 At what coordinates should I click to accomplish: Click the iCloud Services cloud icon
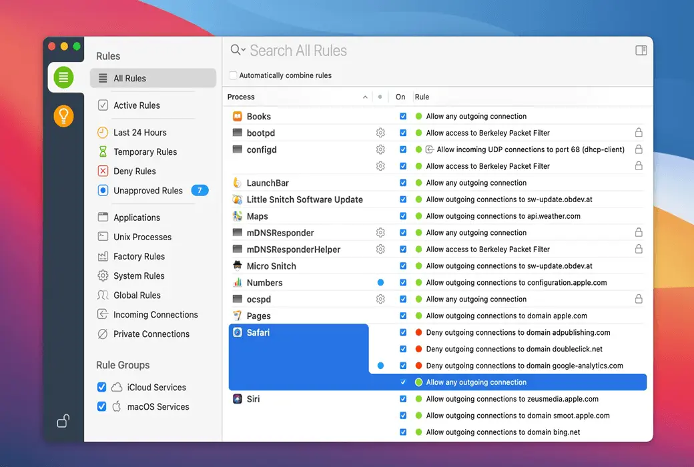click(117, 388)
